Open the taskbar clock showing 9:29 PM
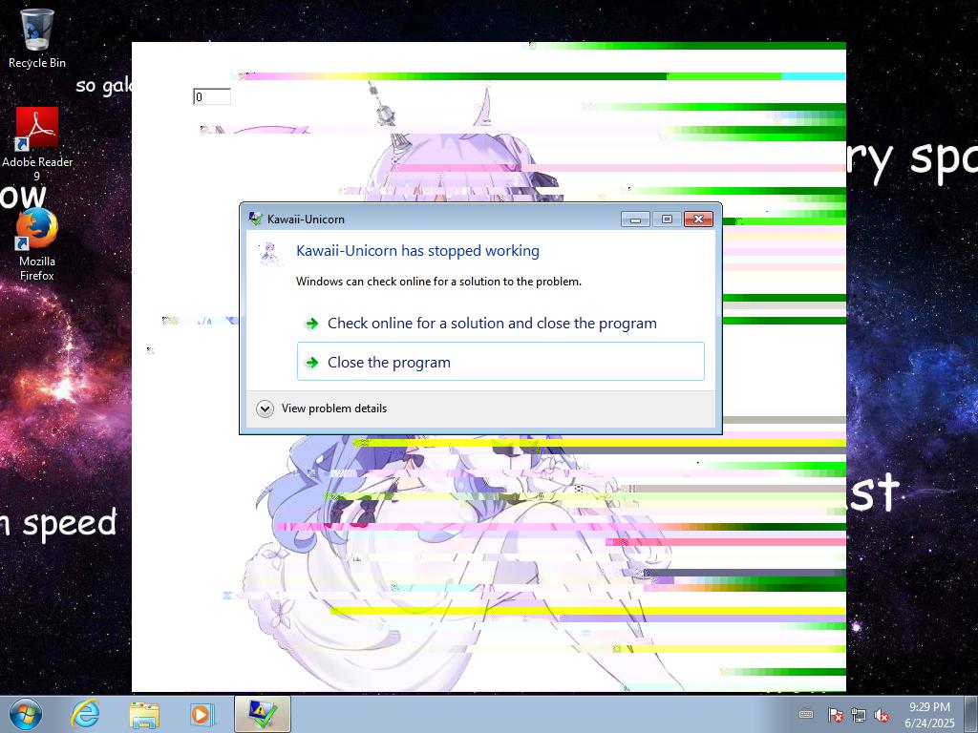Image resolution: width=978 pixels, height=733 pixels. [929, 714]
